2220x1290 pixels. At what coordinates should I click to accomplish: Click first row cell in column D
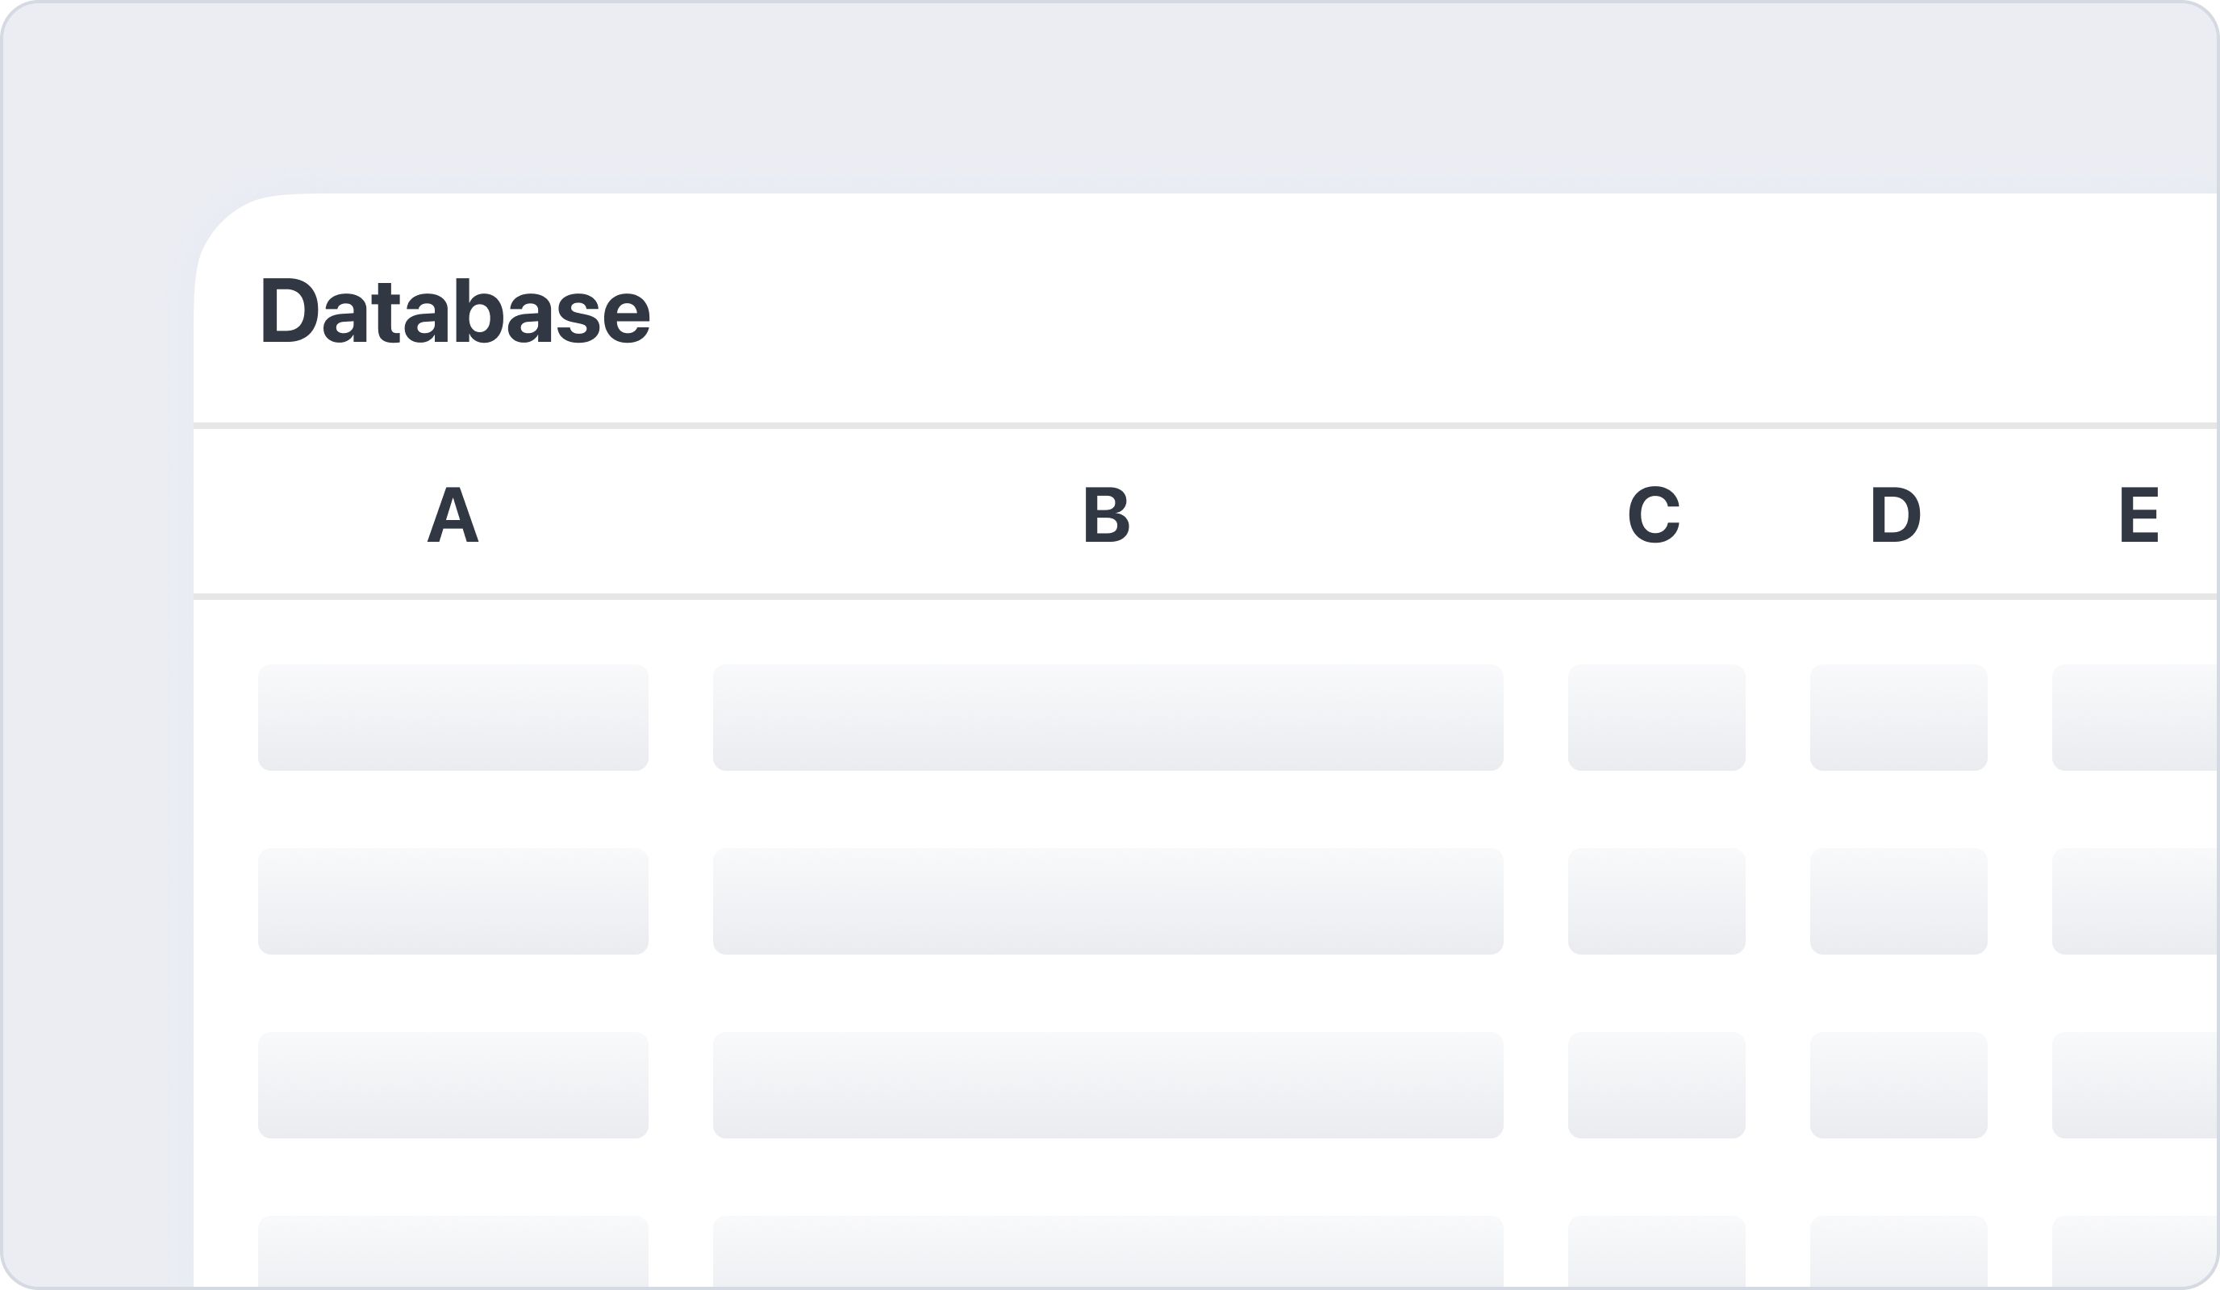pos(1898,718)
